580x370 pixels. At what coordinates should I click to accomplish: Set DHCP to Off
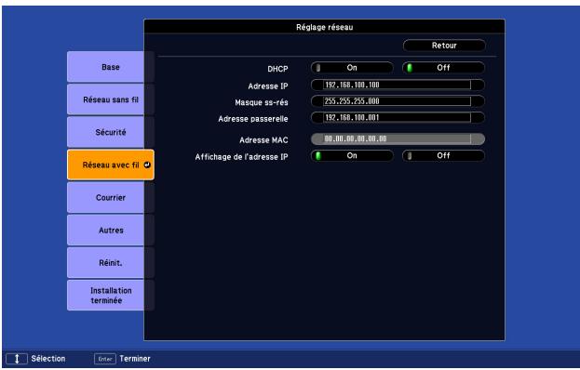click(443, 68)
